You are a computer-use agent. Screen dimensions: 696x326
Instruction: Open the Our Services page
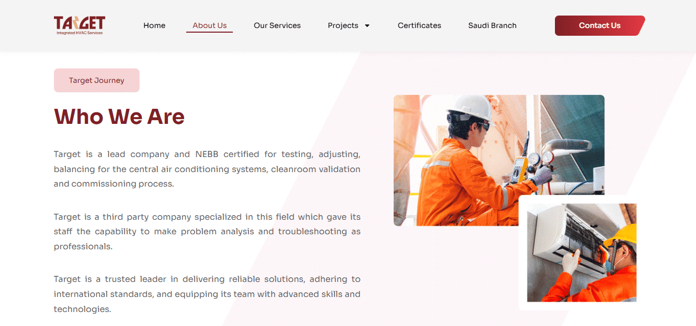click(277, 25)
